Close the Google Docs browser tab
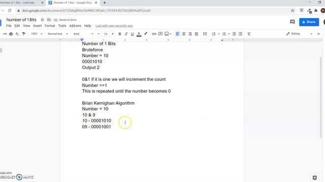325x182 pixels. point(96,3)
